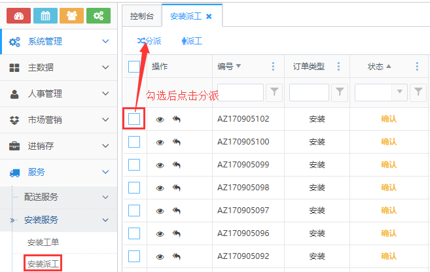This screenshot has width=430, height=272.
Task: Open column menu dots for 编号 column
Action: coord(273,66)
